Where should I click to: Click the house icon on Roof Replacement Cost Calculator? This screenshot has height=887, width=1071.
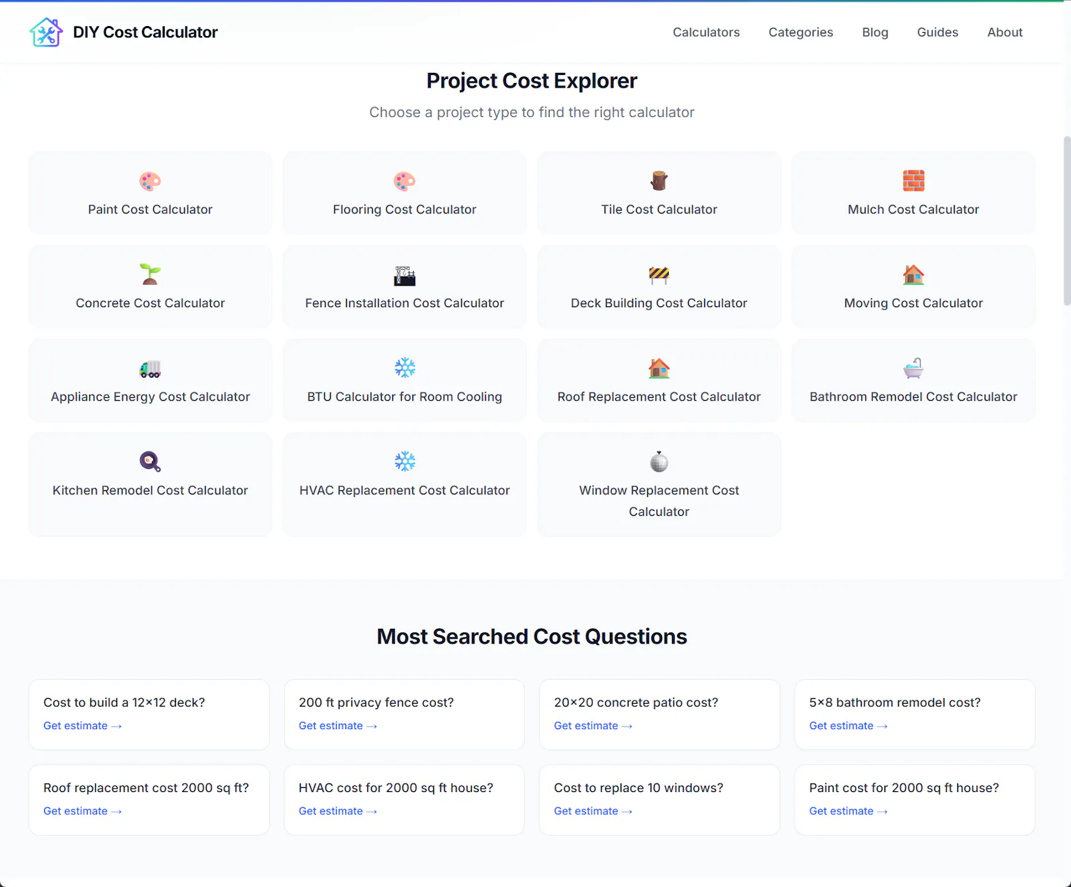tap(659, 369)
